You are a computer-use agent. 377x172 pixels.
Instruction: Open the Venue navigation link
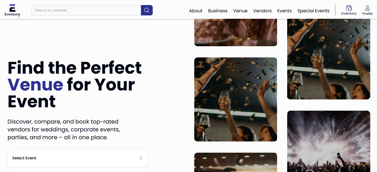(x=240, y=11)
